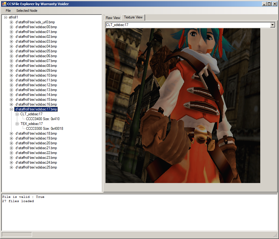Click the CLT_xdsbac17 combo box text field
Image resolution: width=279 pixels, height=239 pixels.
pos(188,25)
